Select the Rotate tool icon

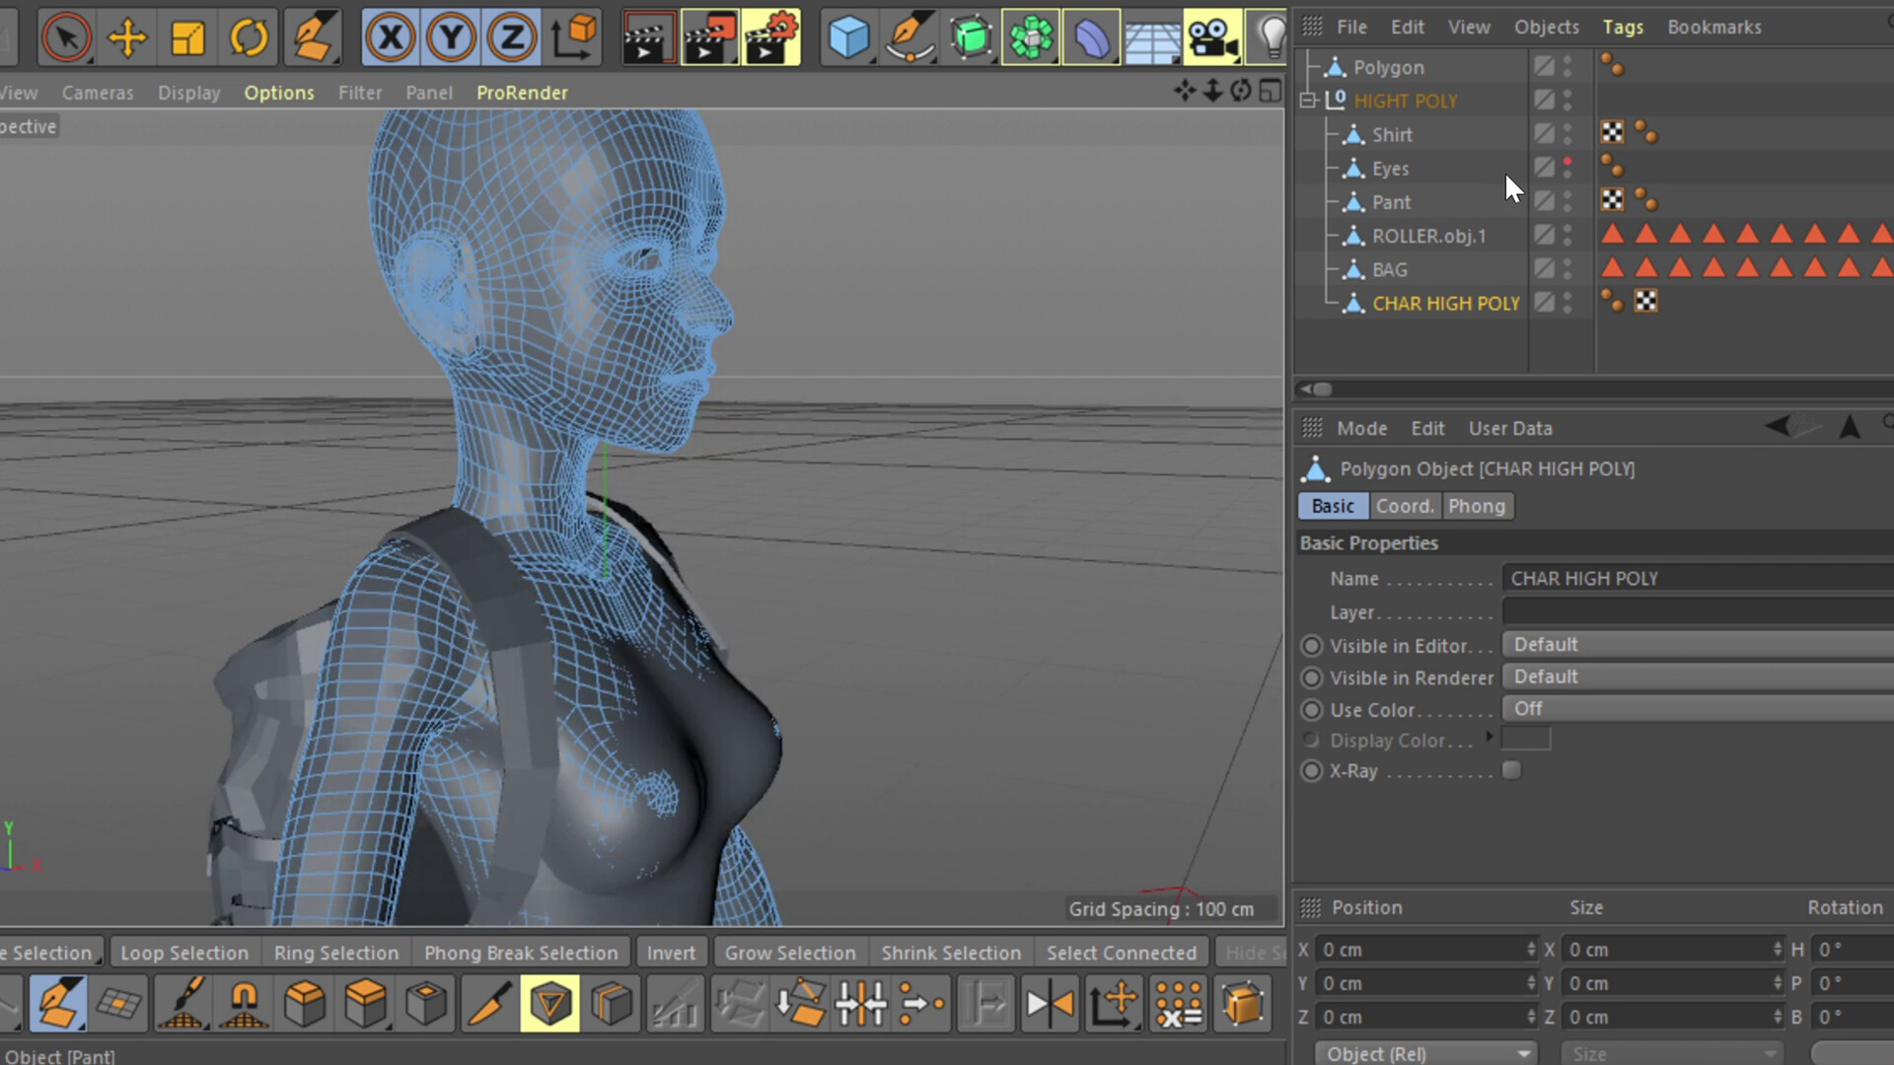[x=249, y=37]
